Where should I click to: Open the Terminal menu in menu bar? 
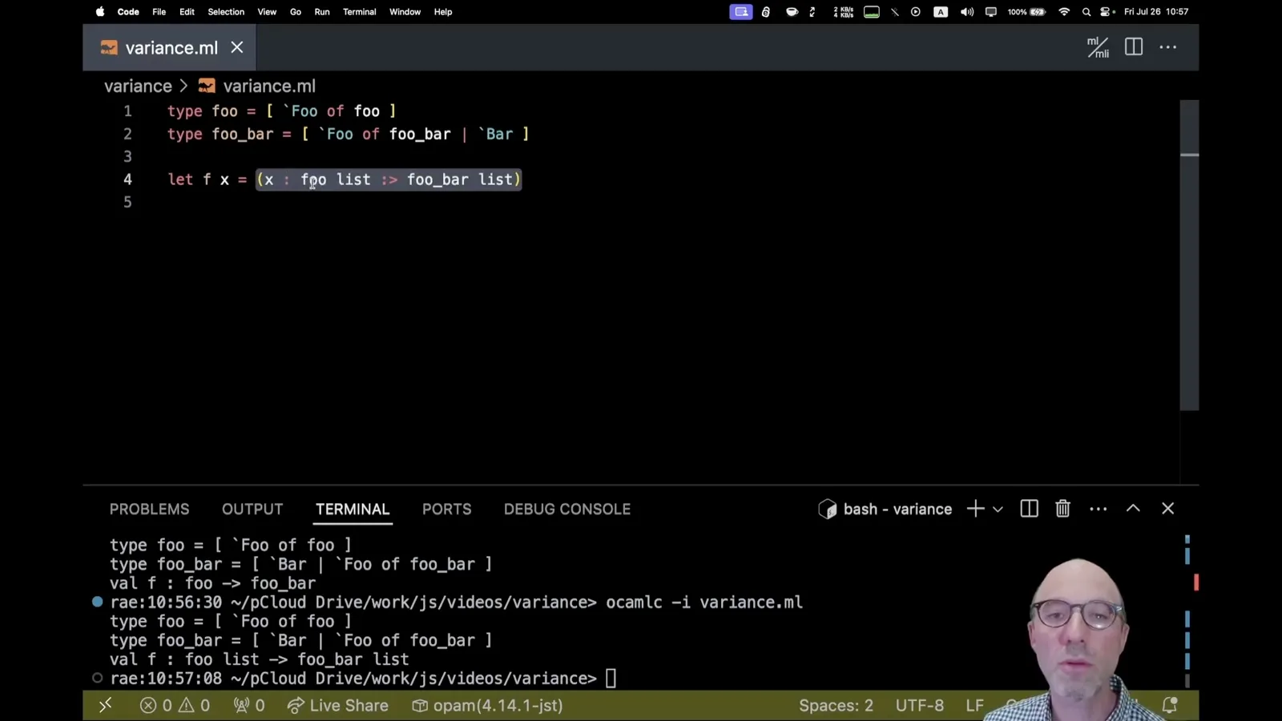click(359, 12)
